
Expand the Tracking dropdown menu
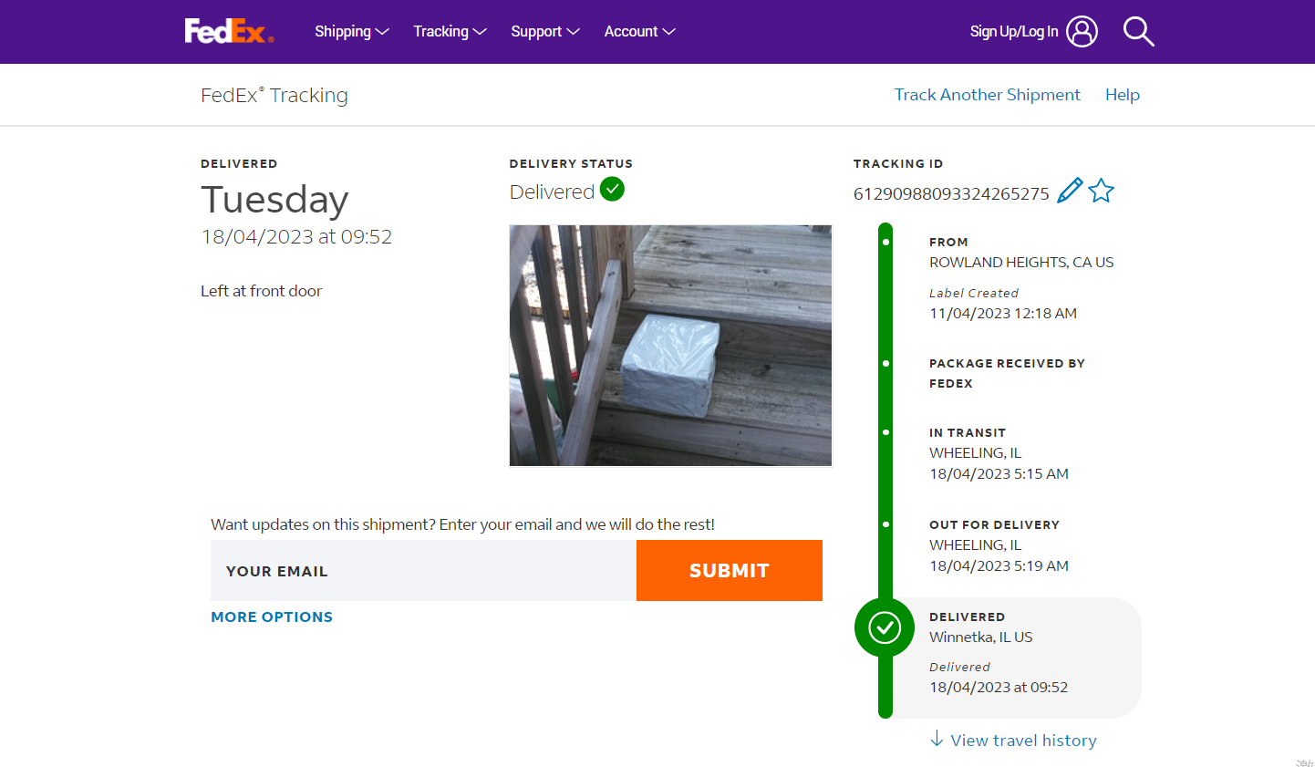click(450, 31)
